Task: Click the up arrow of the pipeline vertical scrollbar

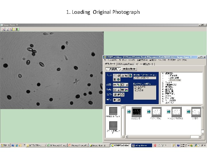Action: pos(202,107)
